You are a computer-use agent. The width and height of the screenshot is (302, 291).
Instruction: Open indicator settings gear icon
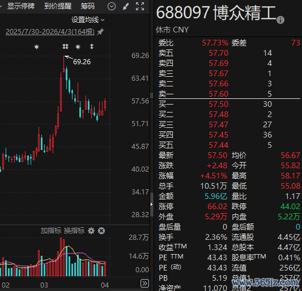click(x=91, y=231)
